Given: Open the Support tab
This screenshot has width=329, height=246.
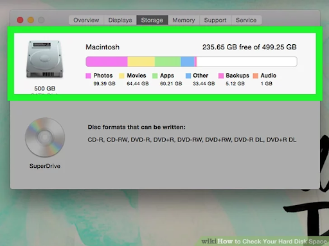Looking at the screenshot, I should [215, 20].
